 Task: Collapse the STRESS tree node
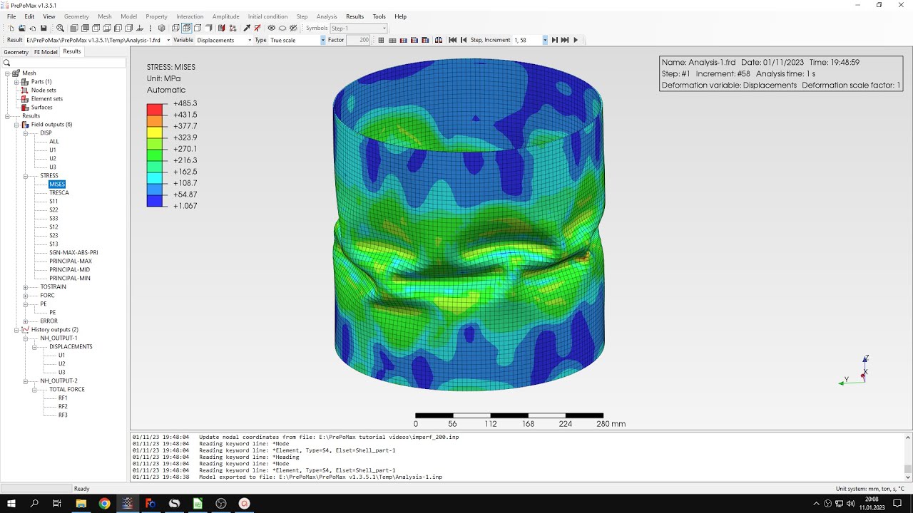coord(26,175)
